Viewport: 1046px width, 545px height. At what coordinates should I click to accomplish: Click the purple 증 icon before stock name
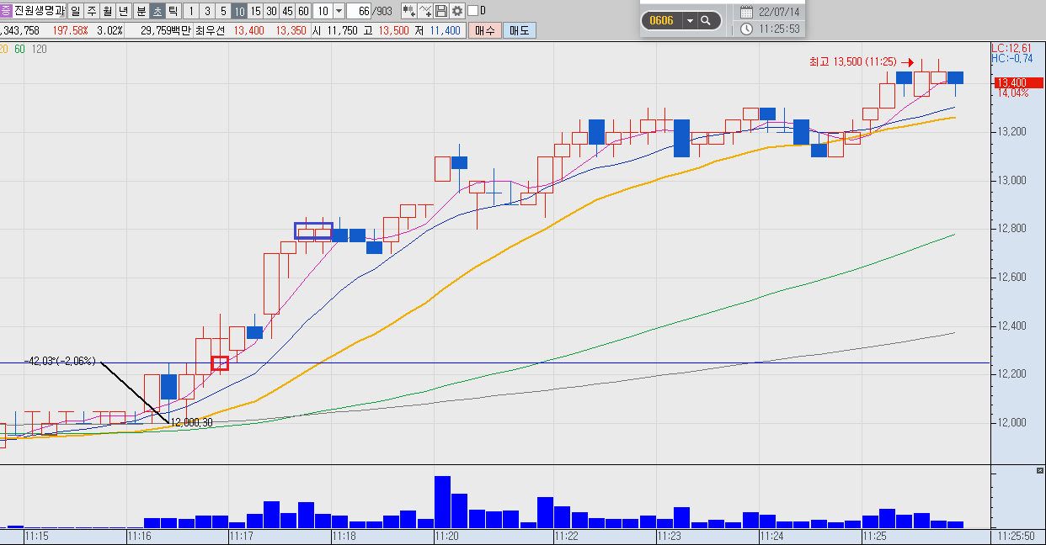click(6, 11)
